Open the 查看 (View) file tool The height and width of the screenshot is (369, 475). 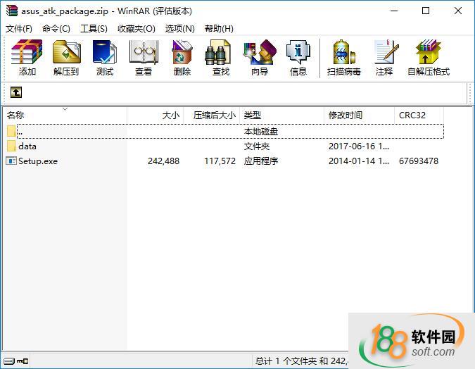[x=144, y=58]
